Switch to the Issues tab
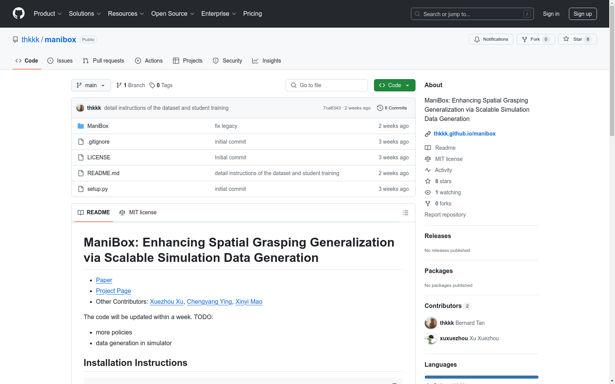The width and height of the screenshot is (615, 384). [x=60, y=61]
